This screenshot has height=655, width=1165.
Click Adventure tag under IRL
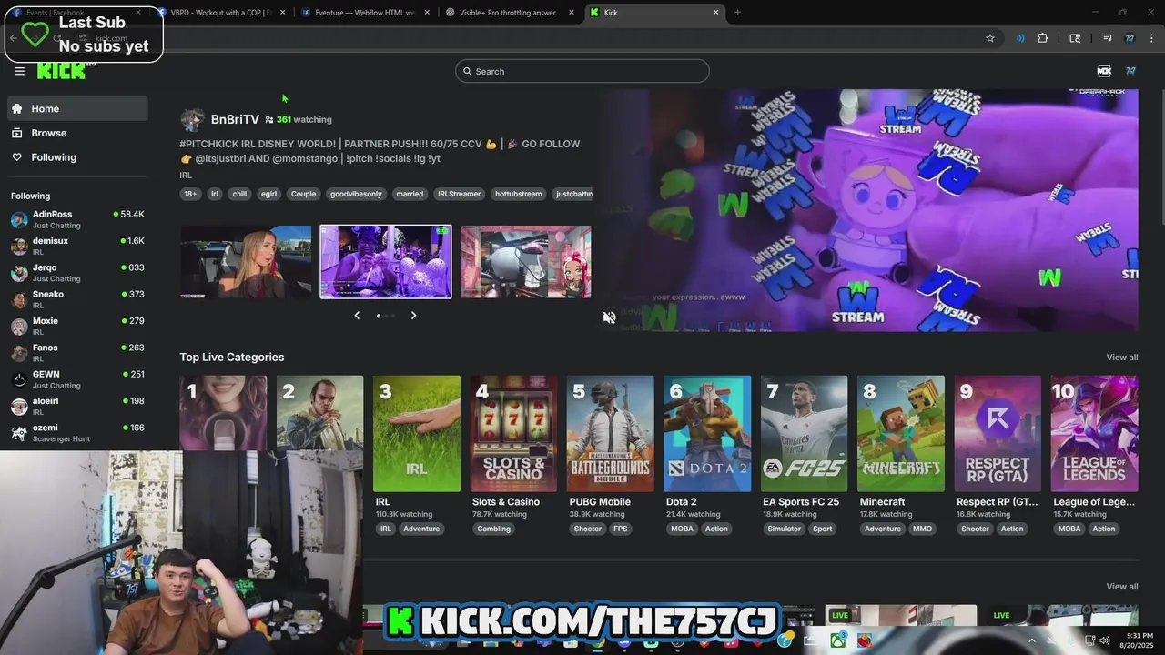tap(421, 529)
